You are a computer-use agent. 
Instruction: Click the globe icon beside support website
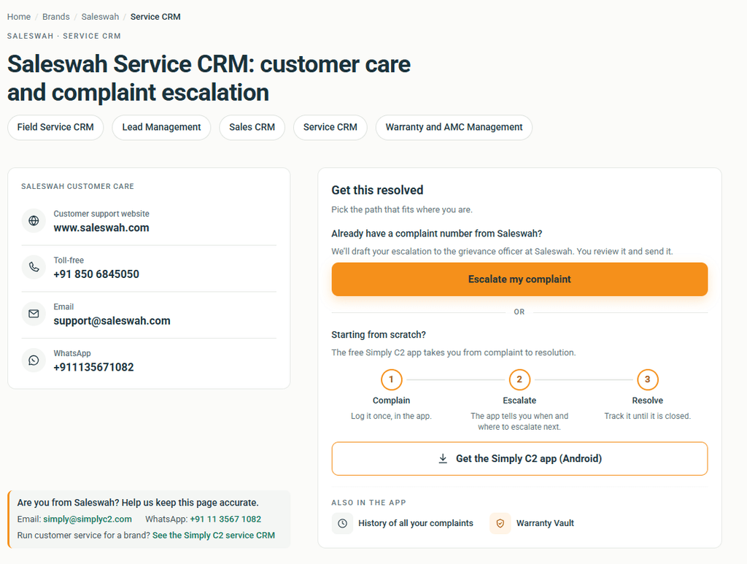[x=34, y=220]
